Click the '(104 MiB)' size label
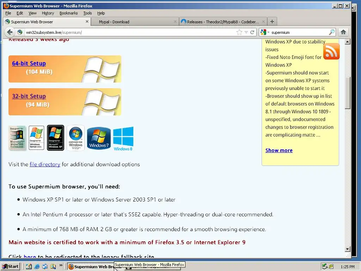Image resolution: width=361 pixels, height=271 pixels. 39,72
